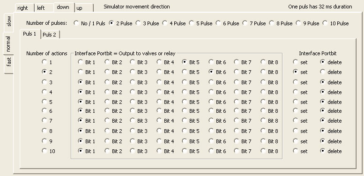Select Bit 4 in action row 3

point(159,82)
